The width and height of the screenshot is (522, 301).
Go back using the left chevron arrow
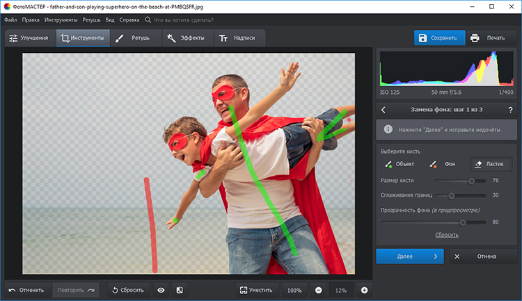point(383,109)
